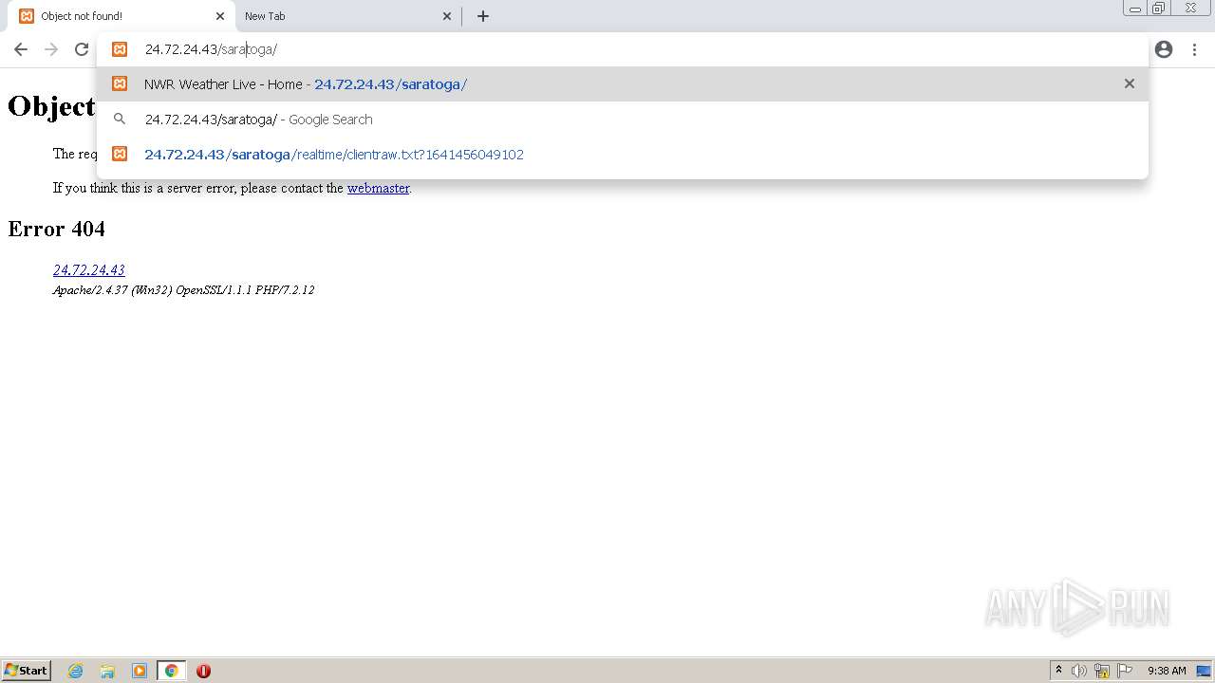Click the Chrome taskbar button
The height and width of the screenshot is (683, 1215).
point(171,671)
